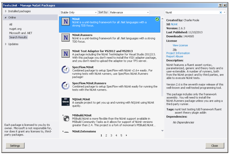Image resolution: width=230 pixels, height=154 pixels.
Task: Expand the Installed packages node
Action: point(6,11)
